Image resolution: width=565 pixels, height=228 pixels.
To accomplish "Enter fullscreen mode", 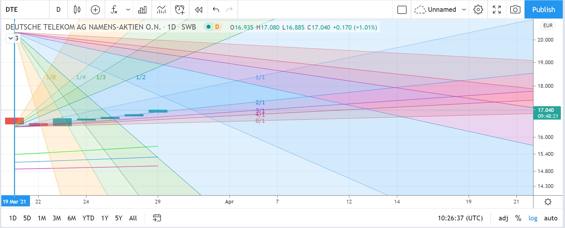I will [497, 10].
